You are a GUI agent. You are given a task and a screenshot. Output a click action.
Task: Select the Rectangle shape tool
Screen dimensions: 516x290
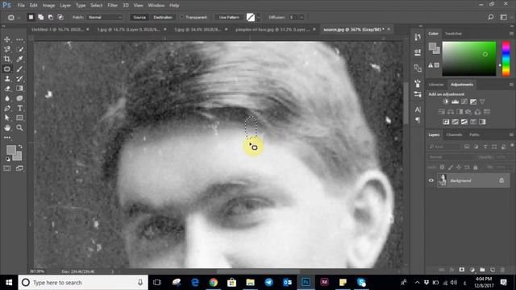[x=19, y=118]
